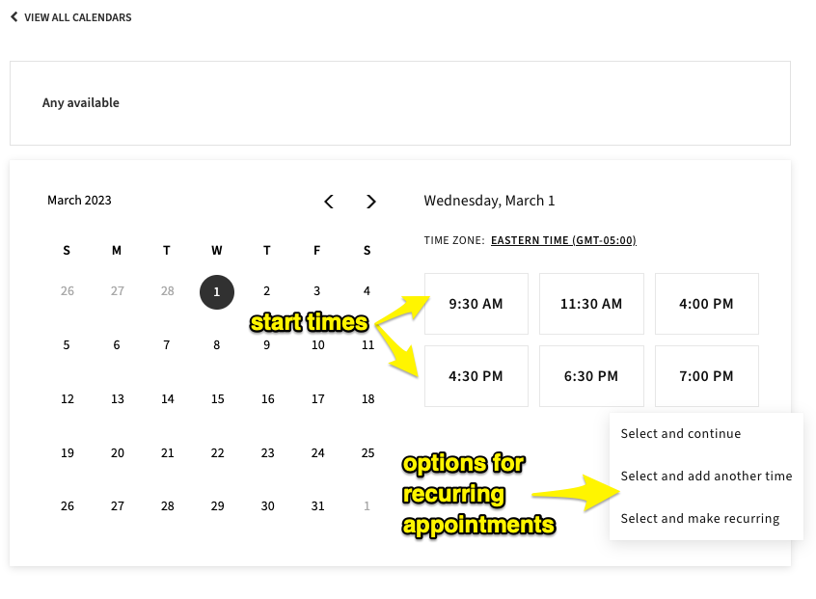Select the 9:30 AM start time
Viewport: 816px width, 599px height.
(x=476, y=303)
